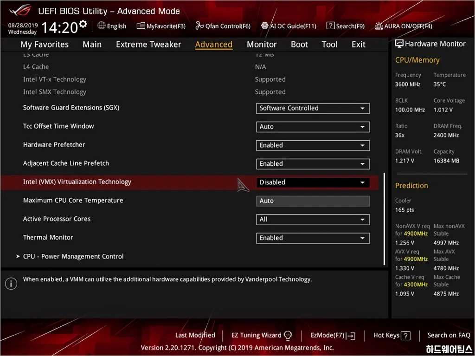Click the 4997 MHz Max nonAVX value
This screenshot has width=475, height=356.
[446, 243]
